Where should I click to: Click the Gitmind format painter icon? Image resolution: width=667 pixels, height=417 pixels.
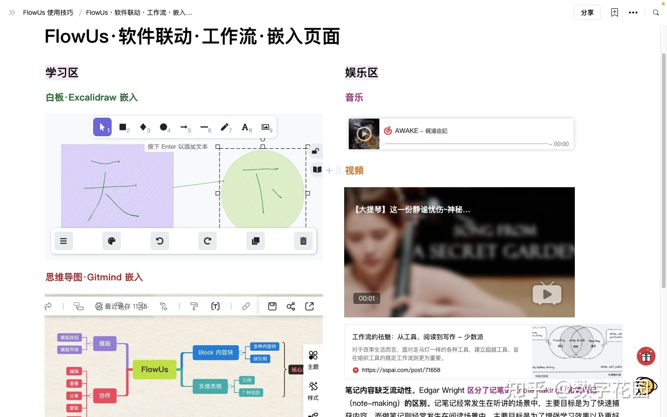(194, 306)
